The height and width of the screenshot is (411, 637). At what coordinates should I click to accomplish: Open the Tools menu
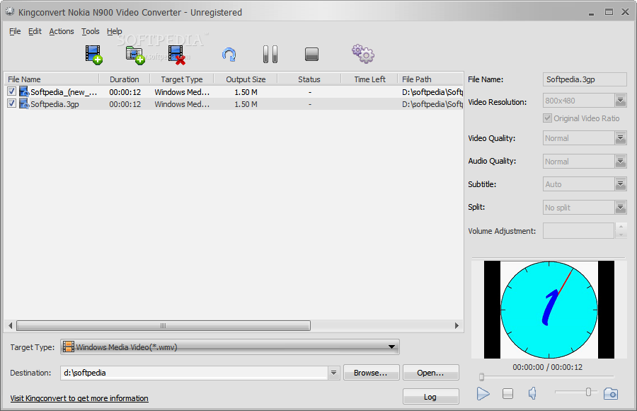point(90,31)
